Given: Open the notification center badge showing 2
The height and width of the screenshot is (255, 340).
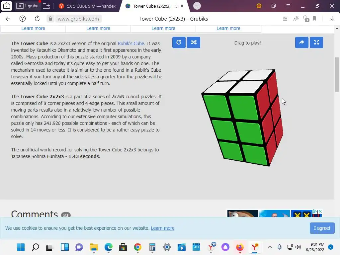Looking at the screenshot, I should point(330,247).
